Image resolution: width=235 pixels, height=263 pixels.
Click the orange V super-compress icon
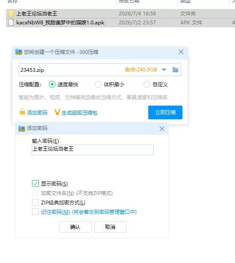click(x=57, y=112)
